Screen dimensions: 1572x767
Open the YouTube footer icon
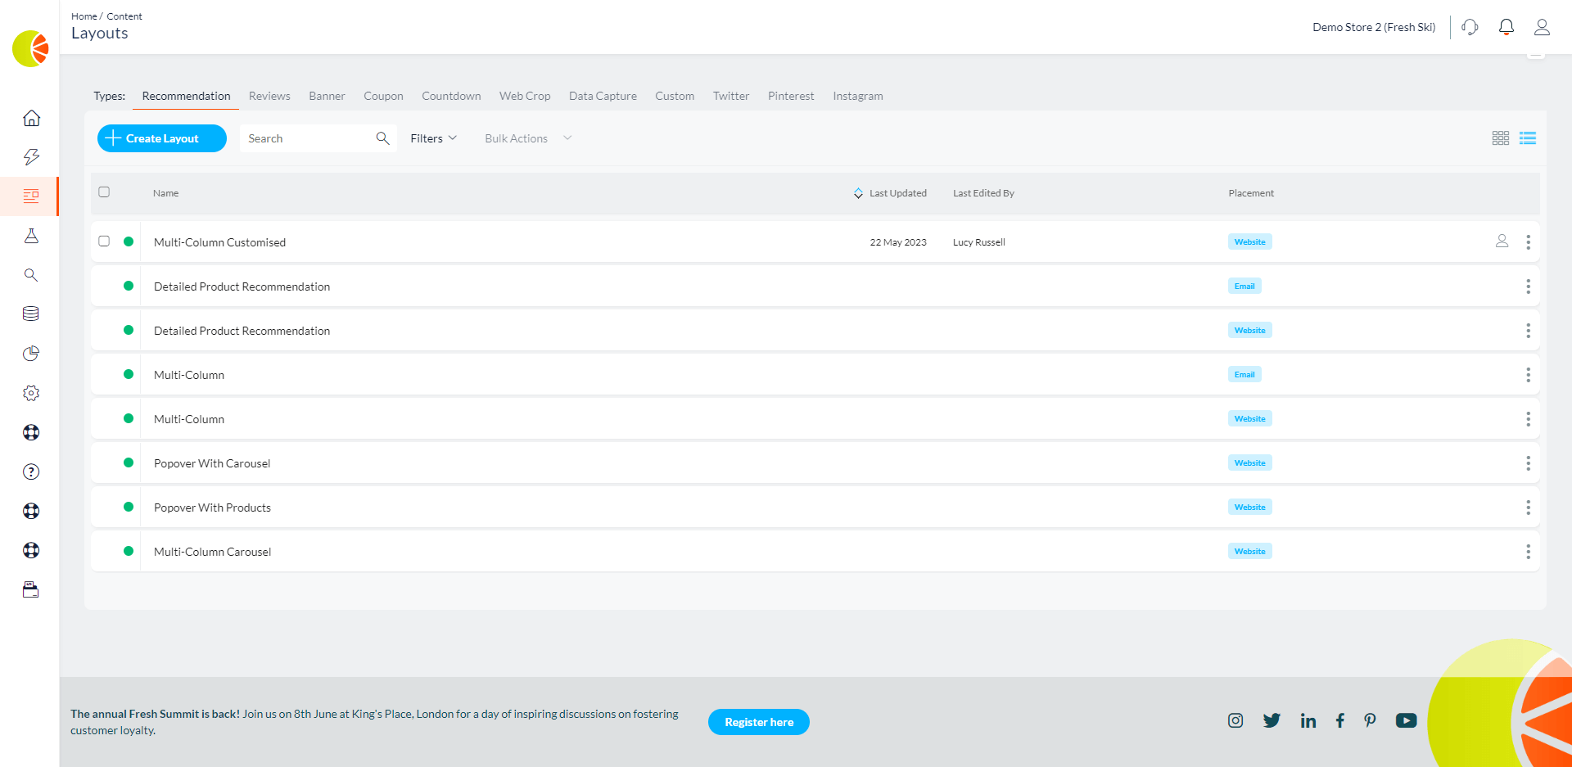[1406, 720]
